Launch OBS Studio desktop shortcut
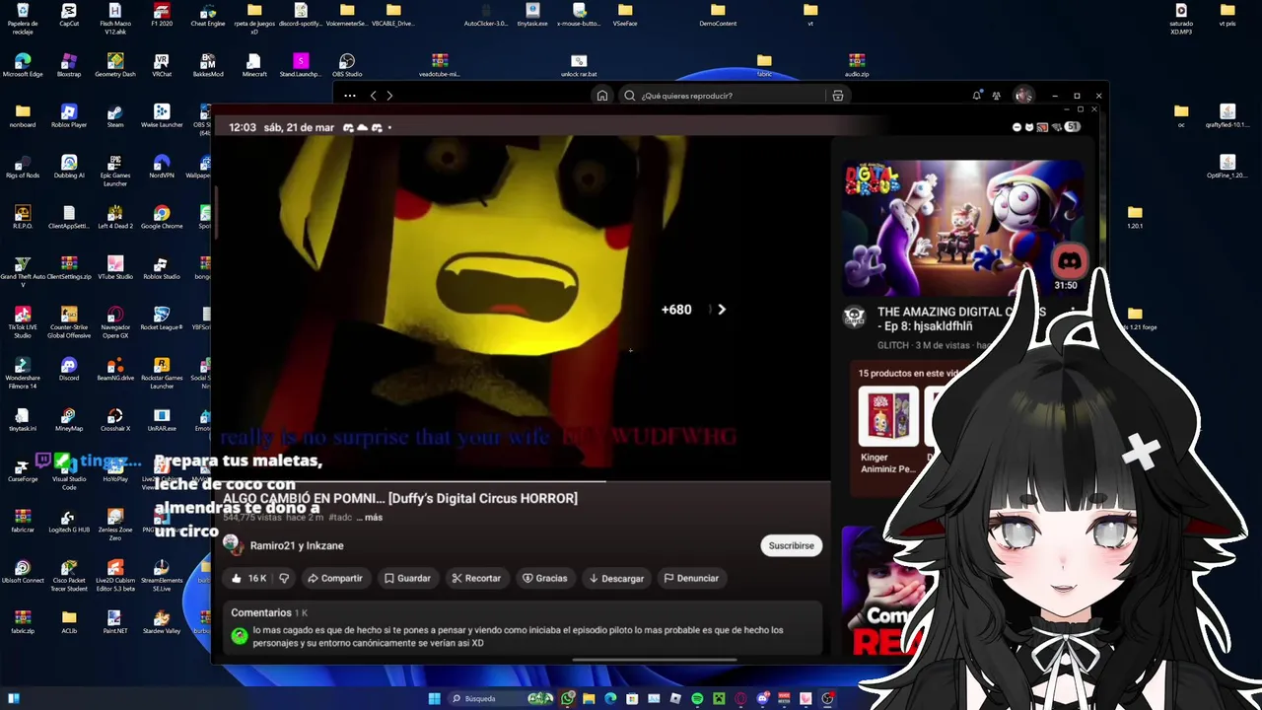Screen dimensions: 1262x710 [x=347, y=66]
